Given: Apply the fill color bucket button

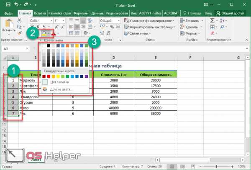Looking at the screenshot, I should point(44,33).
